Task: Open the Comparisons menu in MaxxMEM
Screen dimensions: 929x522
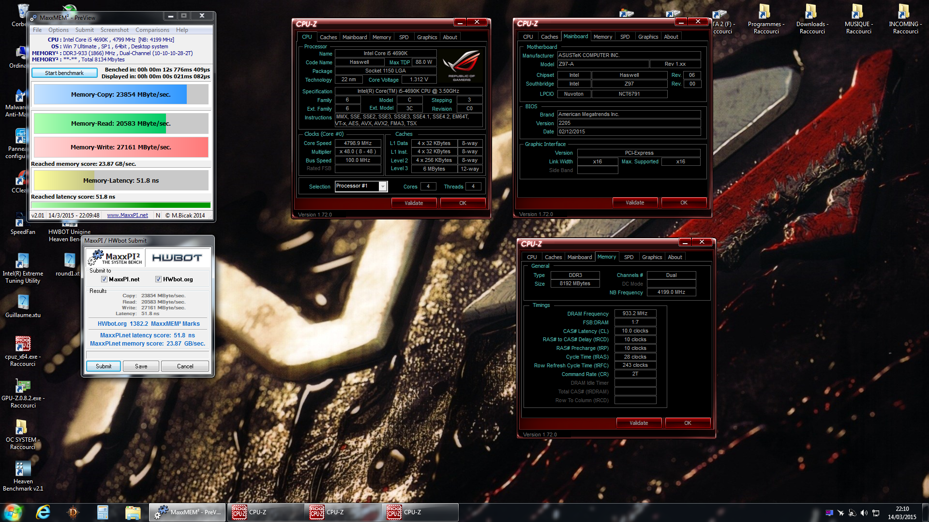Action: tap(152, 30)
